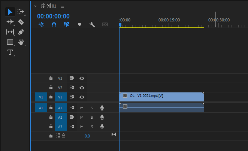This screenshot has width=248, height=151.
Task: Open the 序列01 panel menu
Action: (63, 6)
